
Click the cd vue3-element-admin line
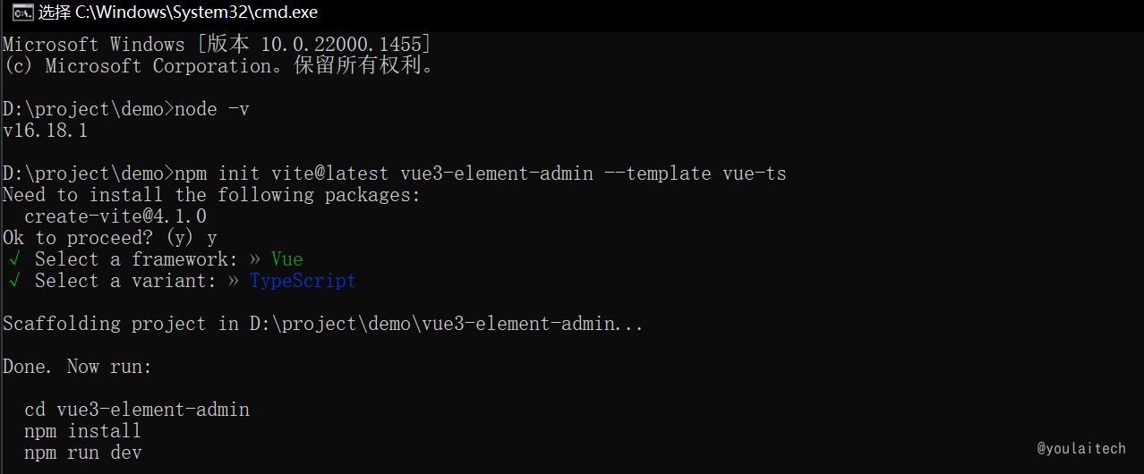tap(137, 410)
